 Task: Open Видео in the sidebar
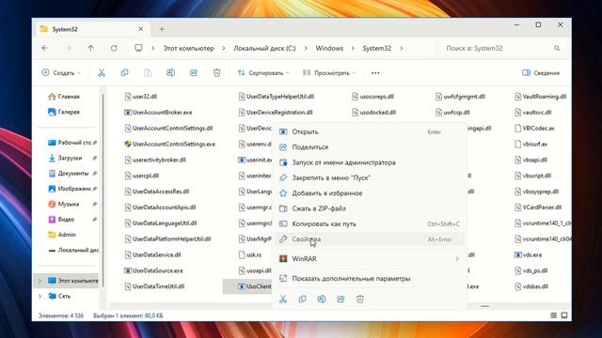click(x=61, y=219)
